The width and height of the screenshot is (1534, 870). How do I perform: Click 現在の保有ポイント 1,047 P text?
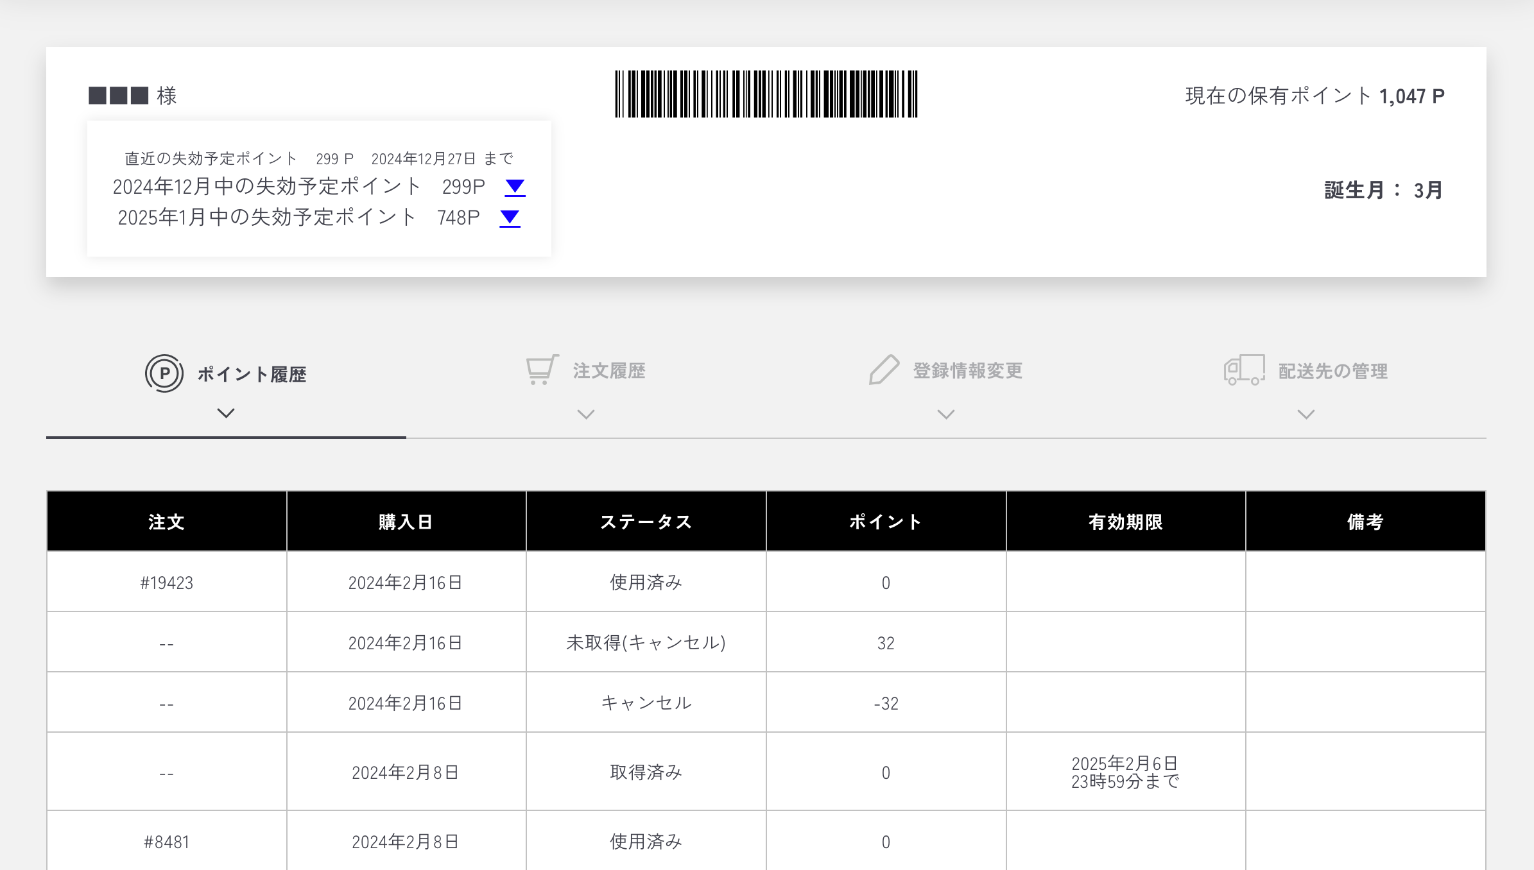(x=1314, y=96)
